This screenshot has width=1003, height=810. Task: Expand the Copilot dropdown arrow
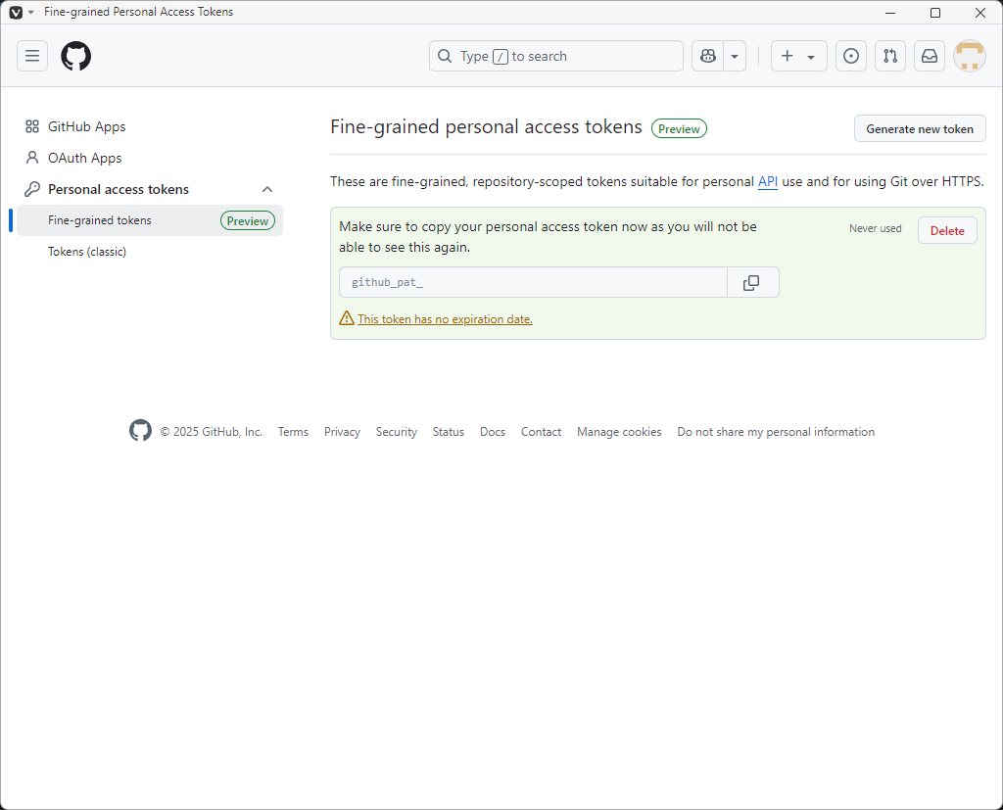[x=735, y=56]
